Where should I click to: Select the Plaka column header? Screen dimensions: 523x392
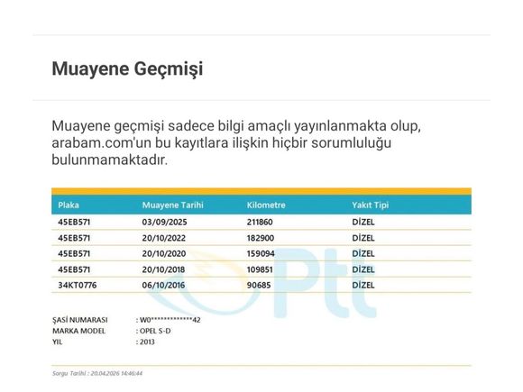69,205
